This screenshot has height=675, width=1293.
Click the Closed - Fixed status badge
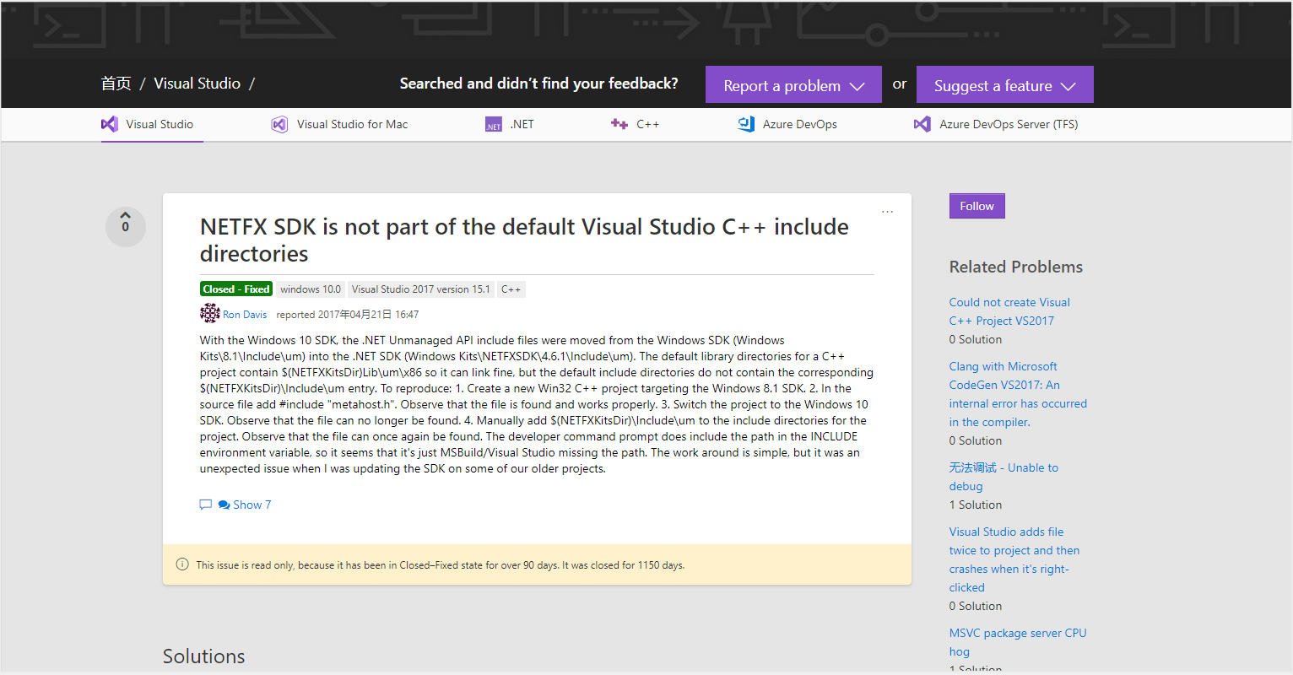pos(236,289)
